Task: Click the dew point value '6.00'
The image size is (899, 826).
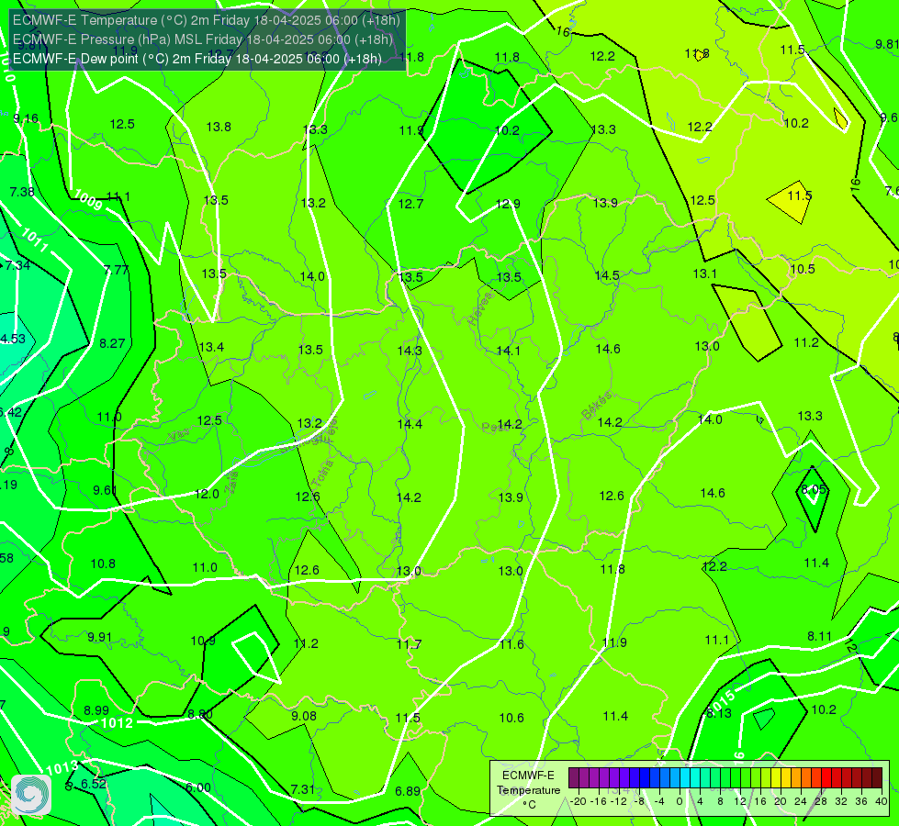Action: [197, 788]
